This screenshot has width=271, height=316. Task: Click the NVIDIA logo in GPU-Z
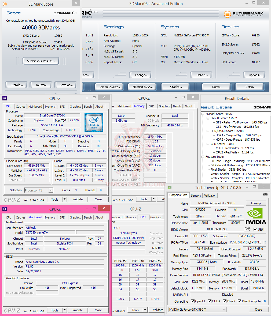pos(256,216)
